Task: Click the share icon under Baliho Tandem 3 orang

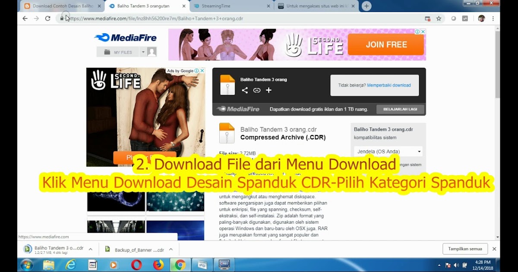Action: 245,90
